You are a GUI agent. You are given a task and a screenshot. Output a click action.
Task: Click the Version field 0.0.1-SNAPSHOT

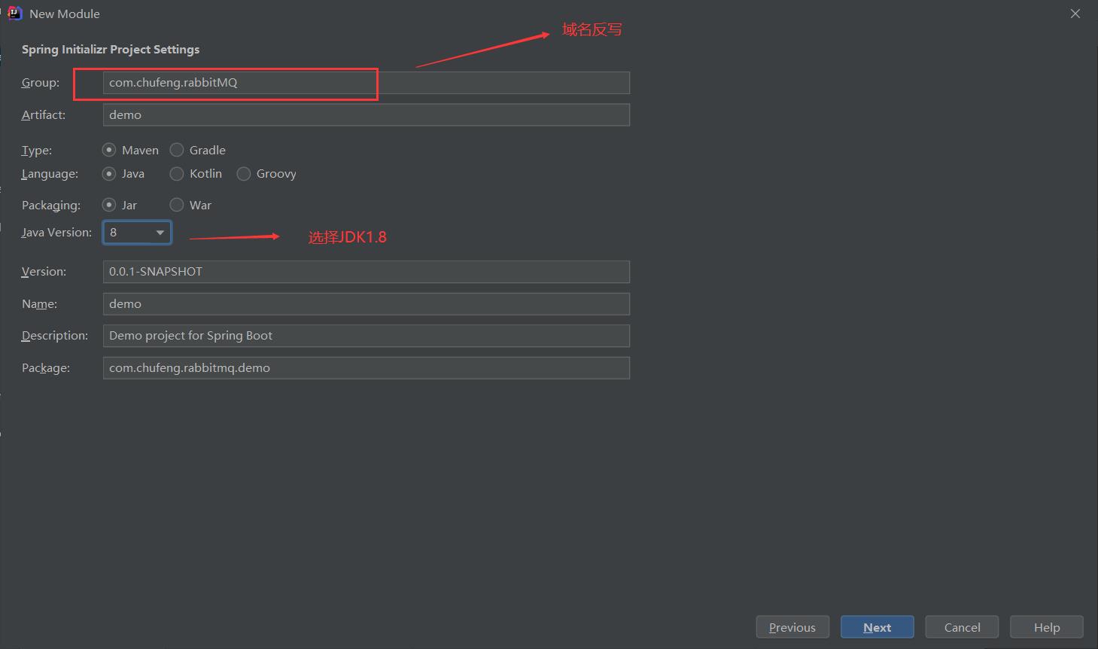pos(366,272)
